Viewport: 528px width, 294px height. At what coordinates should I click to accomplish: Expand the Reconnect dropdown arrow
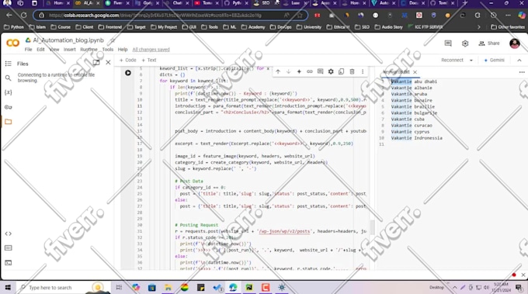click(x=471, y=61)
